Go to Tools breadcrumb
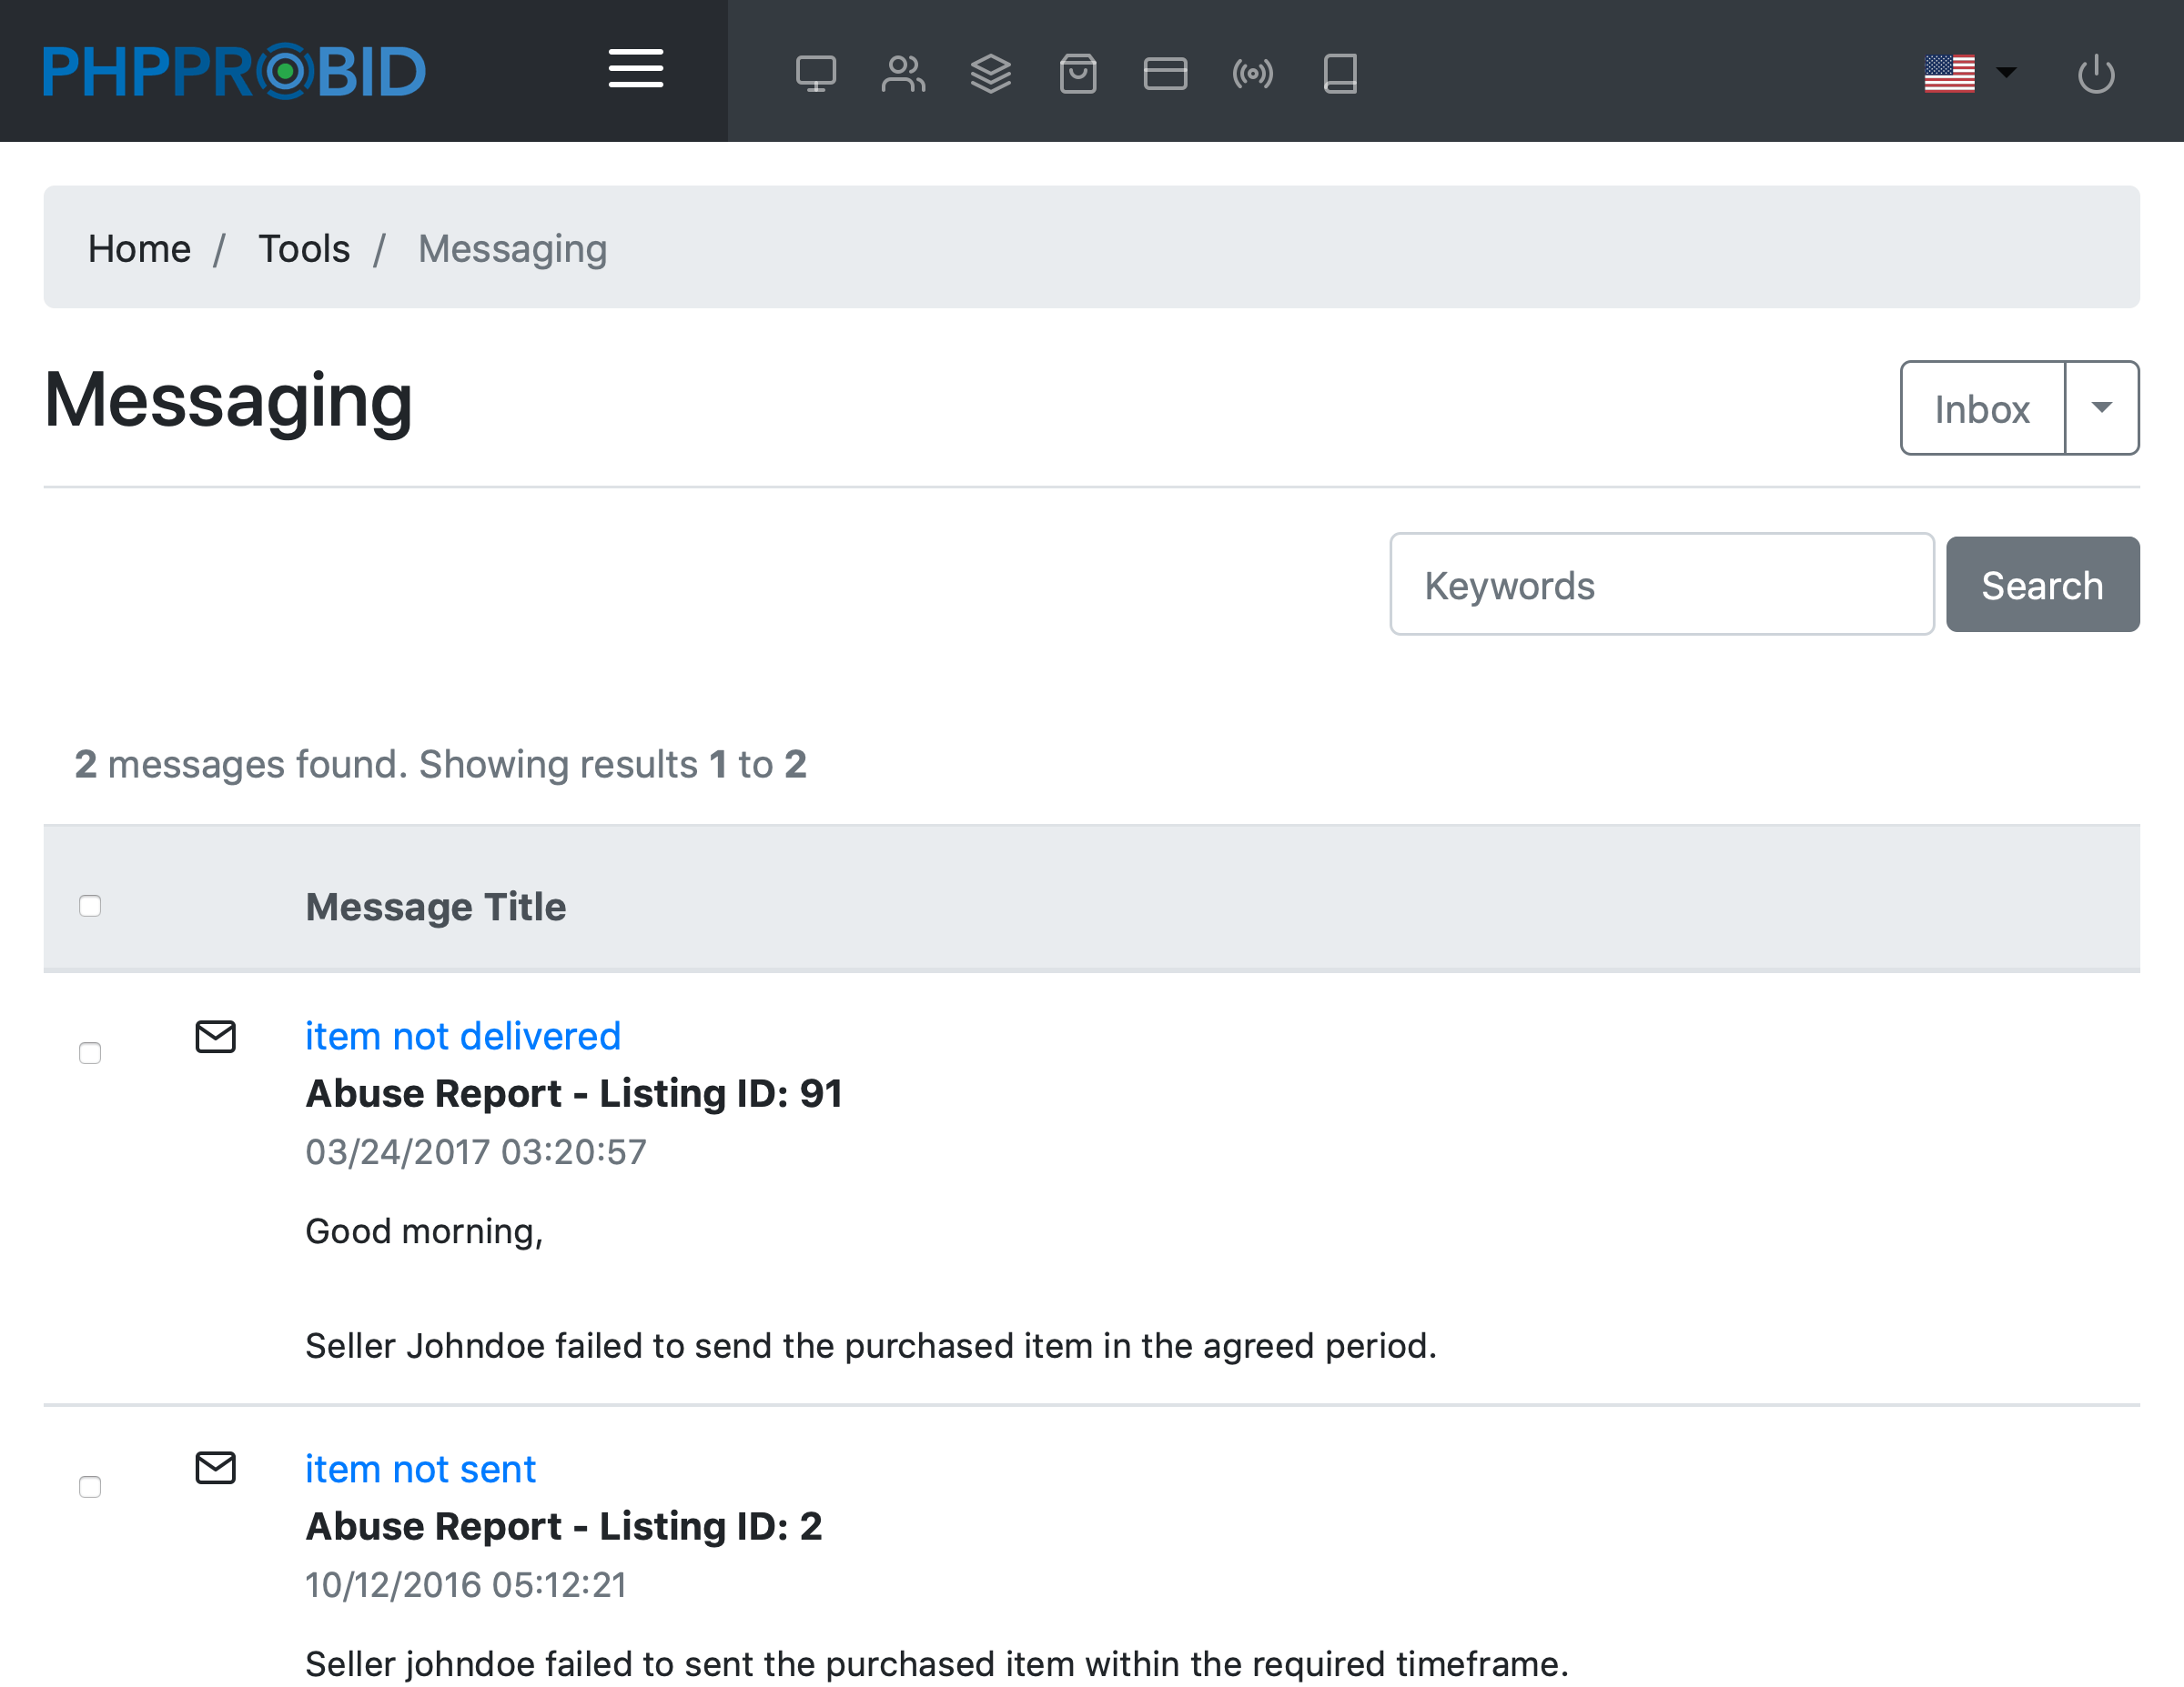 tap(304, 248)
